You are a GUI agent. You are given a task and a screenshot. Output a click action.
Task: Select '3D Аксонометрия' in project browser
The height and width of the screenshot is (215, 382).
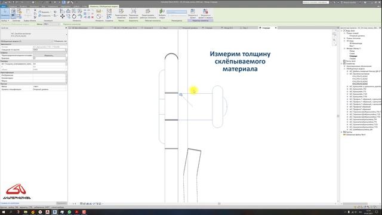pos(356,44)
